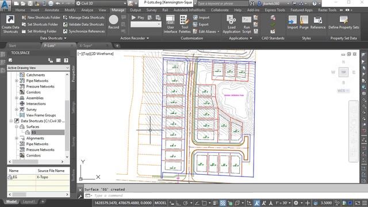The width and height of the screenshot is (368, 207).
Task: Click Run Script
Action: pos(247,24)
